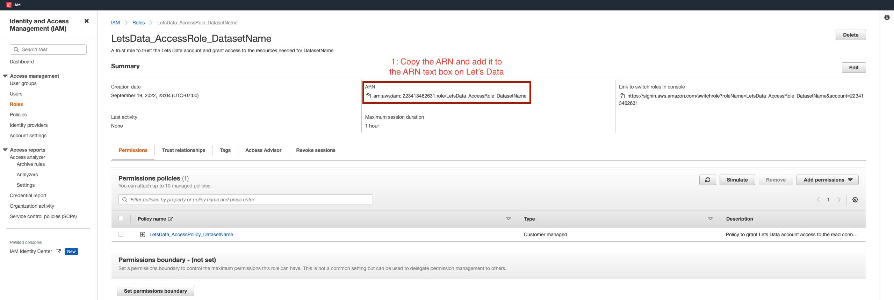Go to next page of policies
The width and height of the screenshot is (894, 300).
(x=839, y=200)
